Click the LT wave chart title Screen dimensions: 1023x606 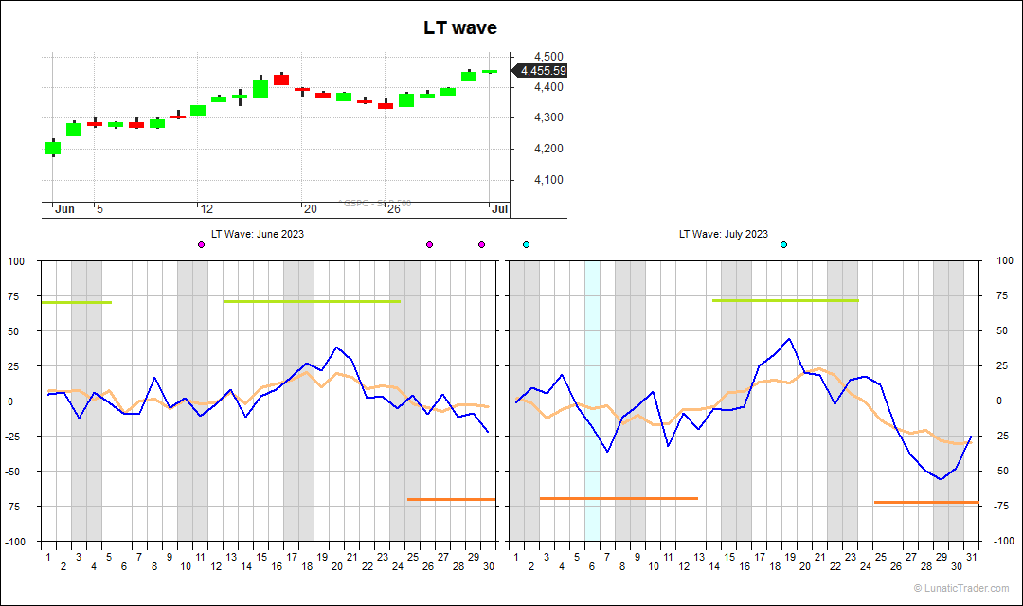click(459, 27)
